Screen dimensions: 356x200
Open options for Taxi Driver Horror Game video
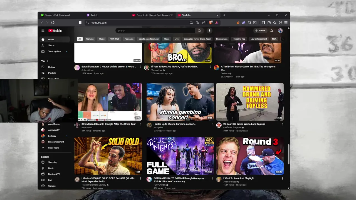tap(280, 67)
